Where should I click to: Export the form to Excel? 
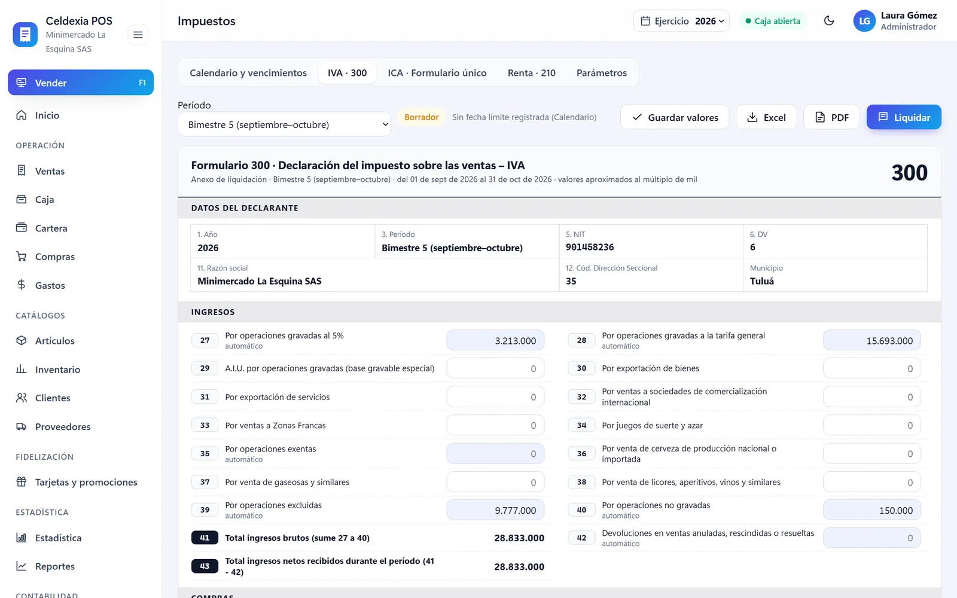point(766,117)
